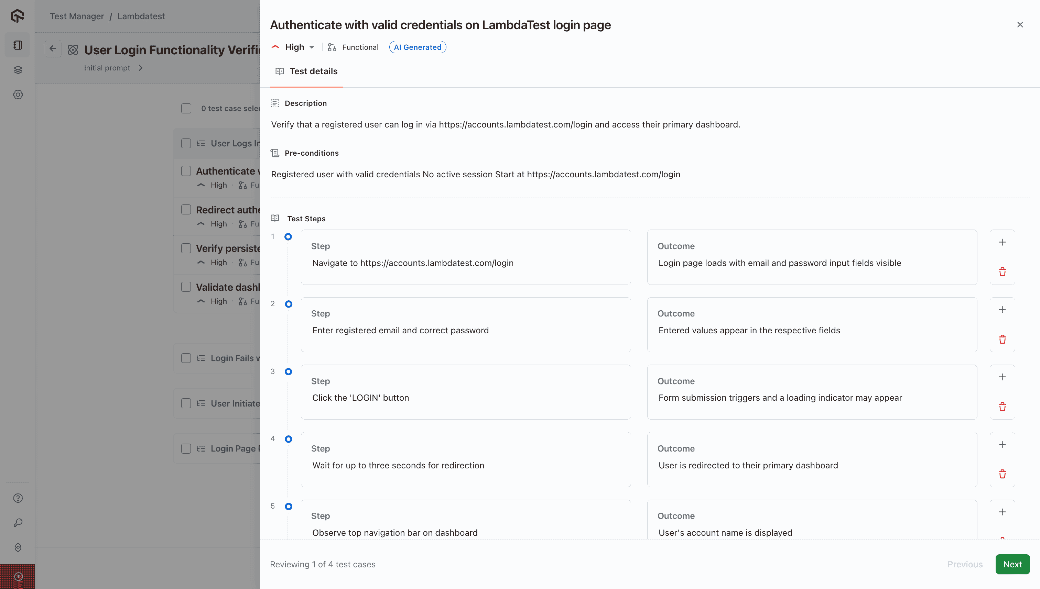
Task: Check the Login Fails scenario checkbox
Action: [186, 358]
